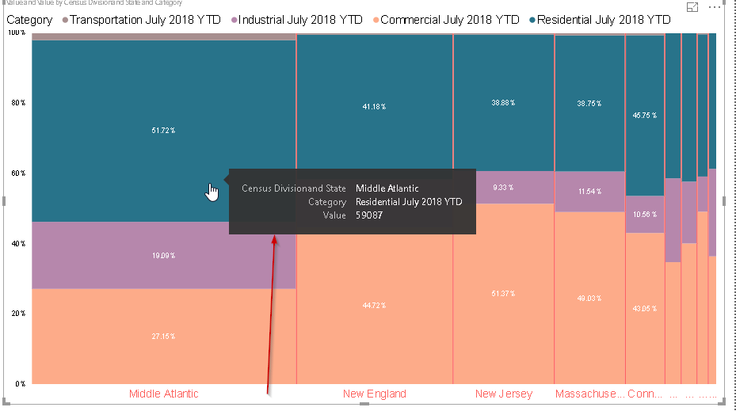Select the New England 44.72% commercial segment
This screenshot has height=411, width=736.
374,306
